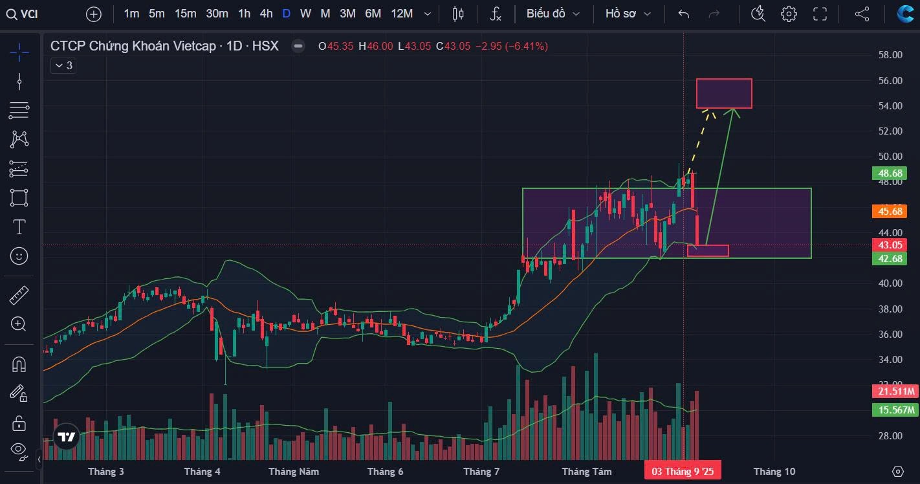
Task: Select the W weekly timeframe
Action: 305,14
